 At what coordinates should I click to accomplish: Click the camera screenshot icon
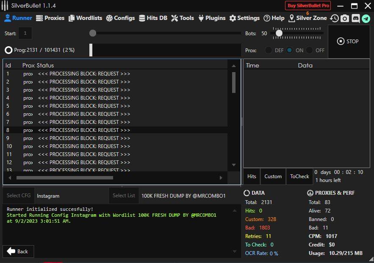[345, 18]
